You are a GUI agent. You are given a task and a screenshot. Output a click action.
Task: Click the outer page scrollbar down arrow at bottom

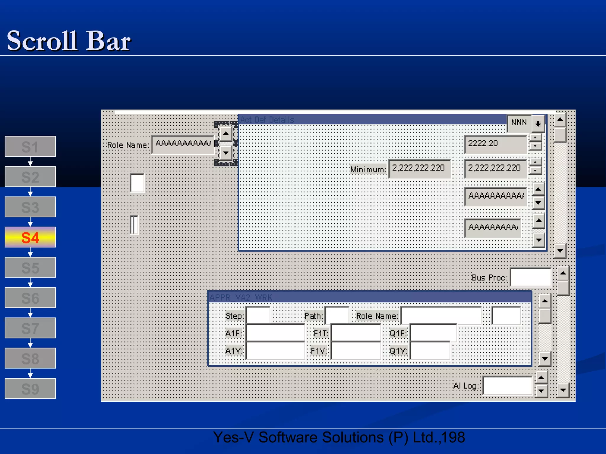tap(563, 390)
